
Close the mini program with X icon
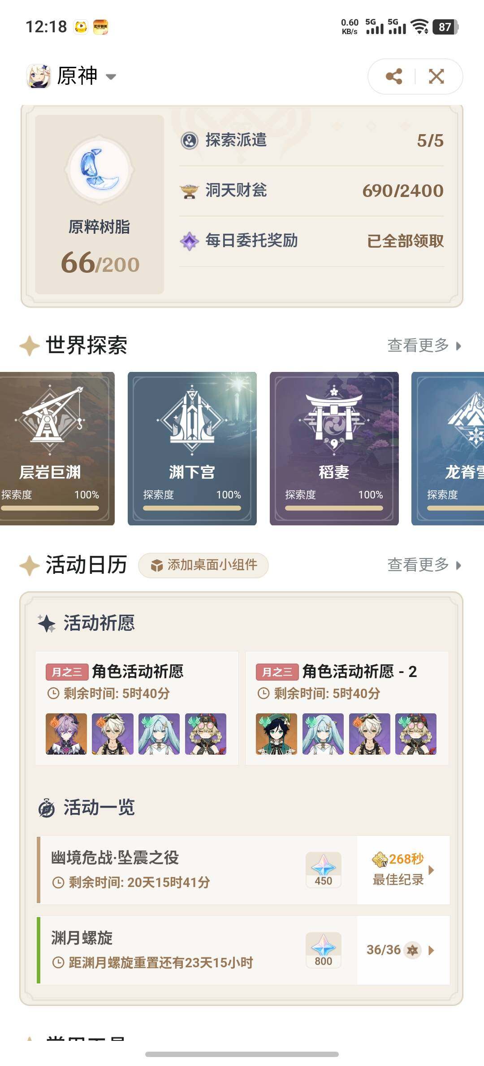coord(436,76)
